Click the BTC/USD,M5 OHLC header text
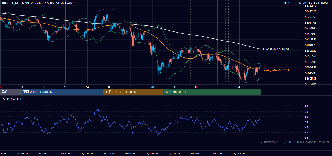This screenshot has height=156, width=332. pos(37,3)
